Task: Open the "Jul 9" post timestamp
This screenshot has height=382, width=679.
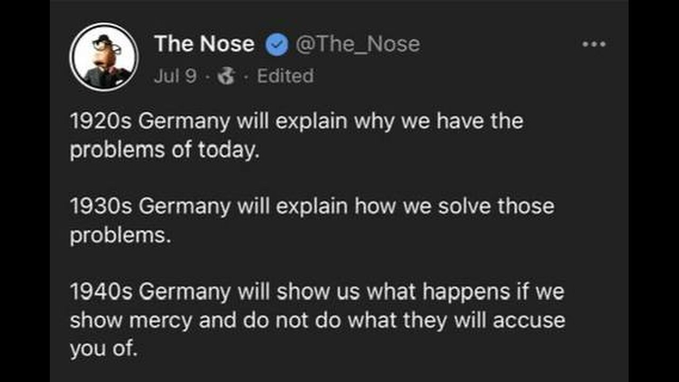Action: (175, 76)
